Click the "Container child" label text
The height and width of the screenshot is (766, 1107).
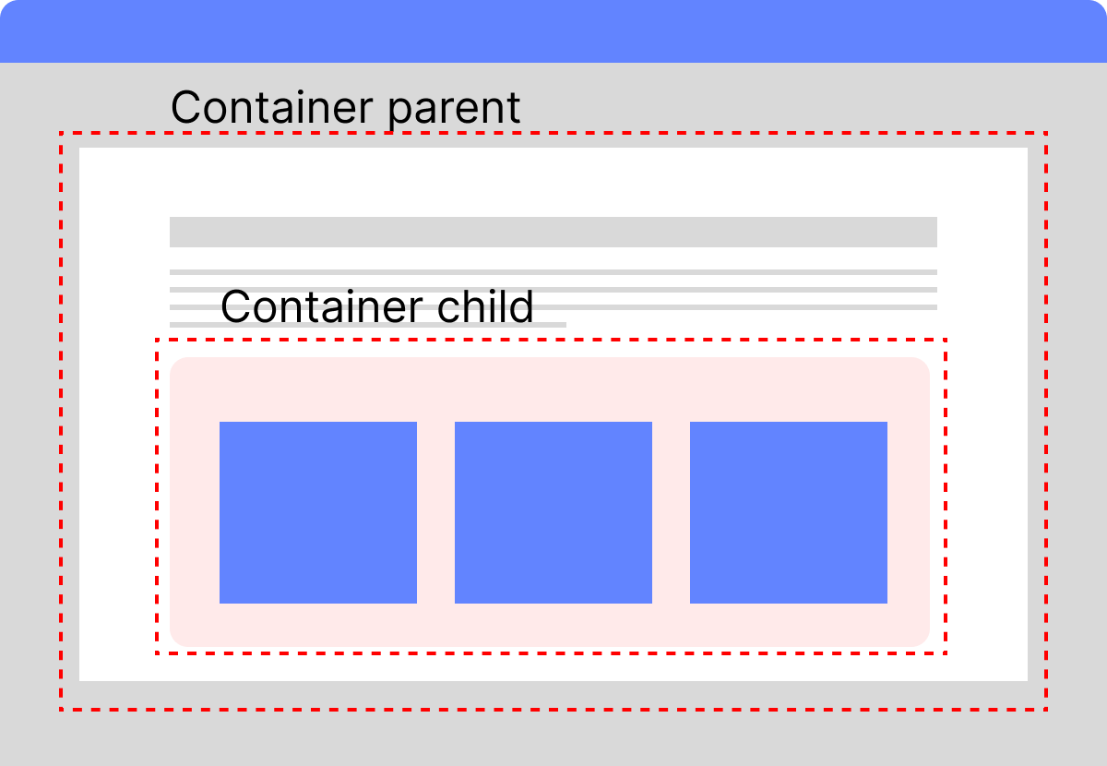[x=376, y=306]
